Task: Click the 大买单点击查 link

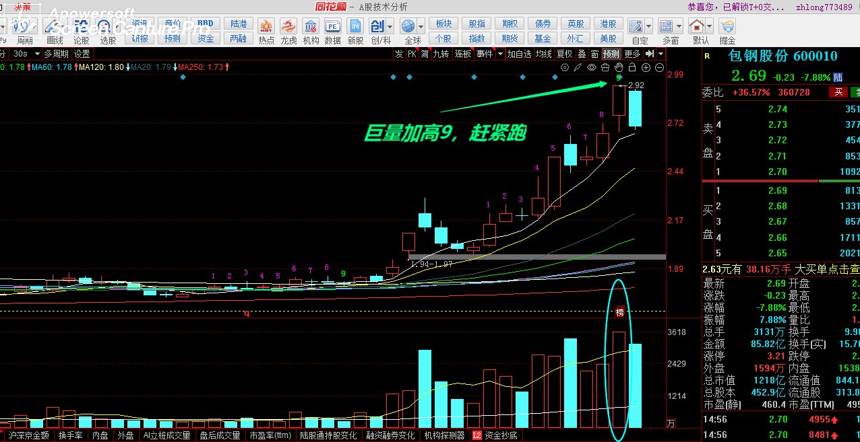Action: pos(828,269)
